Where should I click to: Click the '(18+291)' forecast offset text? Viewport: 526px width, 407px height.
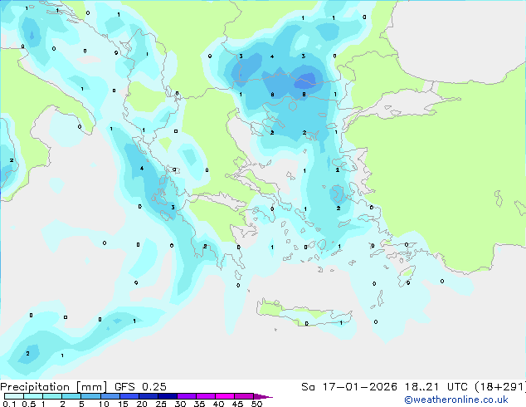[x=500, y=387]
